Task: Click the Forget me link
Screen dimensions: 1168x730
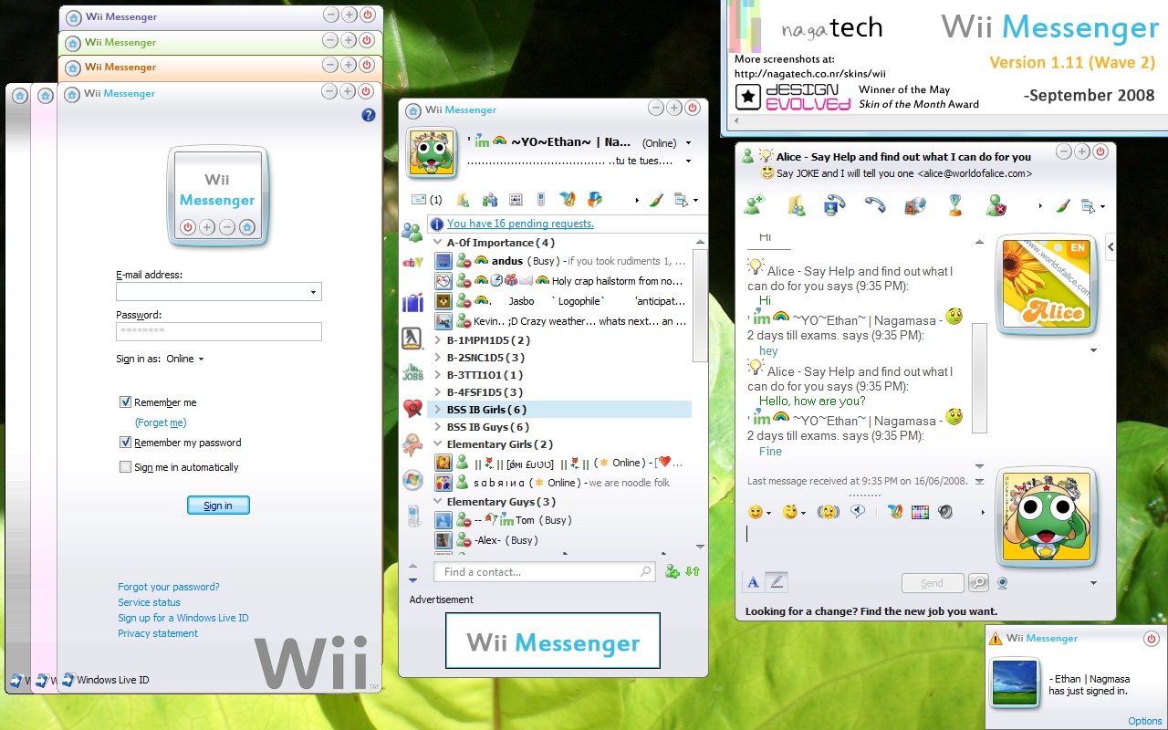Action: 161,422
